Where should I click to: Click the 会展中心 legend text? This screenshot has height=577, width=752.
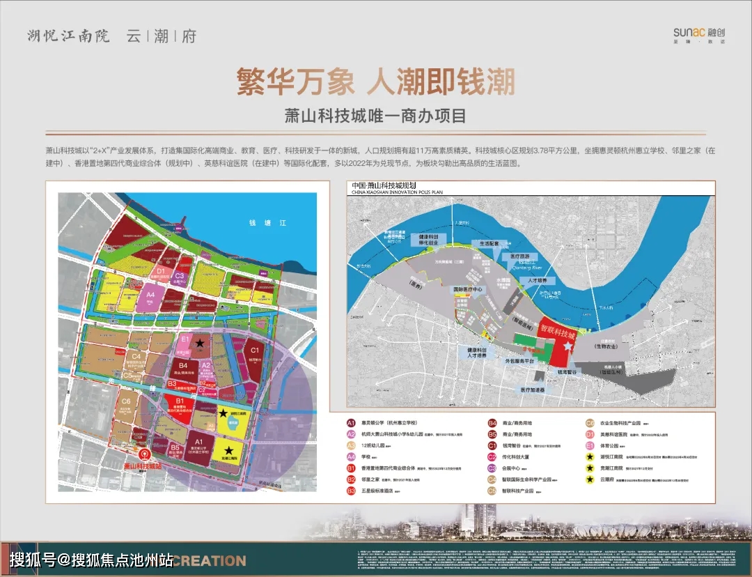click(x=511, y=468)
